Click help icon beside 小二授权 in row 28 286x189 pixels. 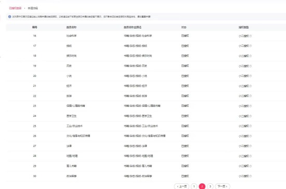251,156
